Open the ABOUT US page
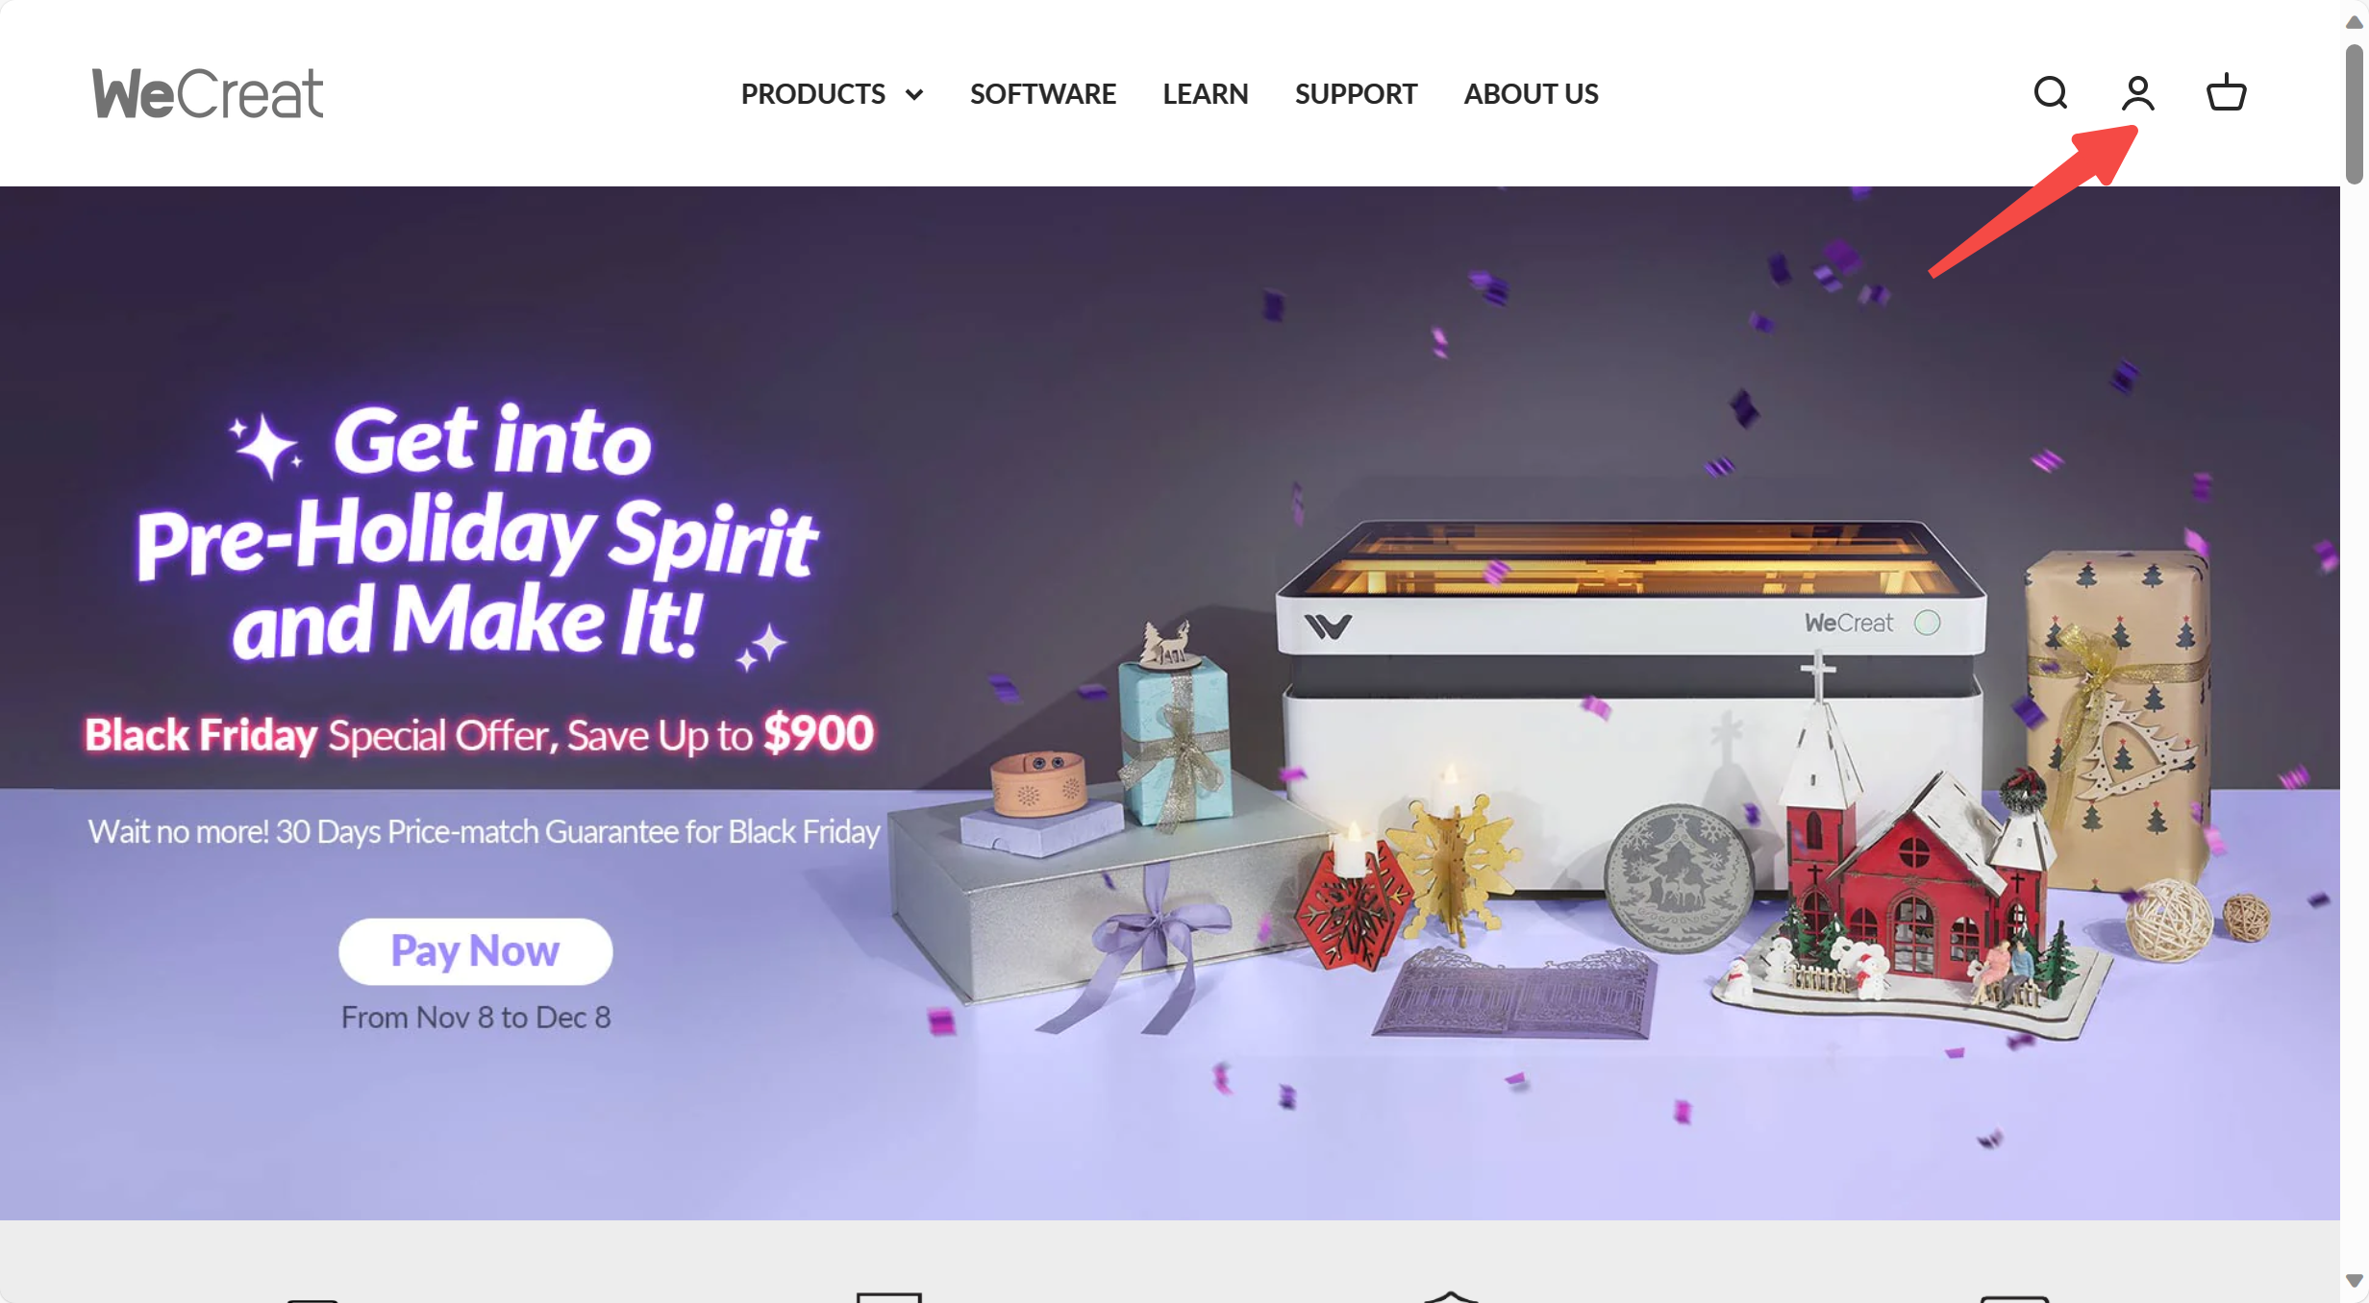The width and height of the screenshot is (2369, 1303). (1531, 93)
